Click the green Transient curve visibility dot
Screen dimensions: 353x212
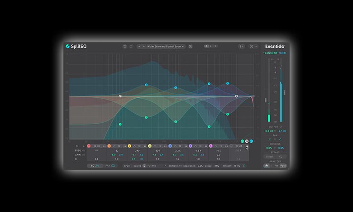[243, 141]
